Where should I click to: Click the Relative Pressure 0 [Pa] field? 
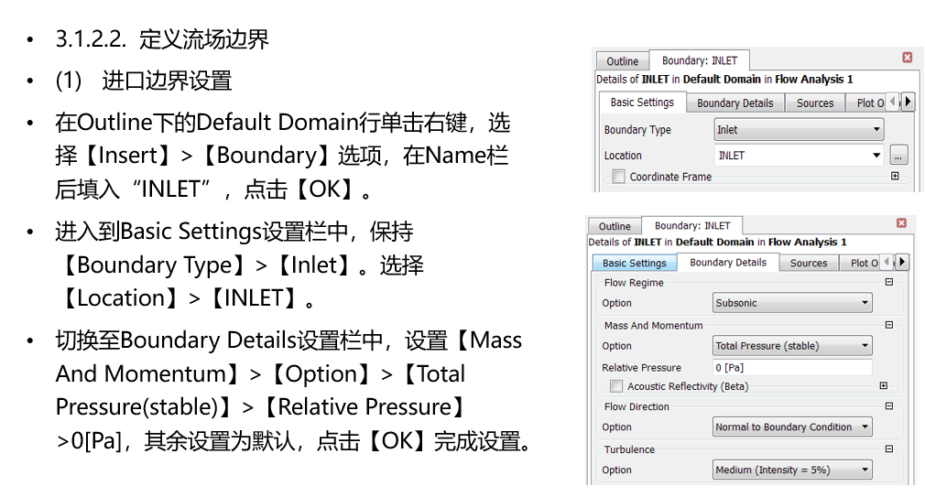click(x=792, y=368)
